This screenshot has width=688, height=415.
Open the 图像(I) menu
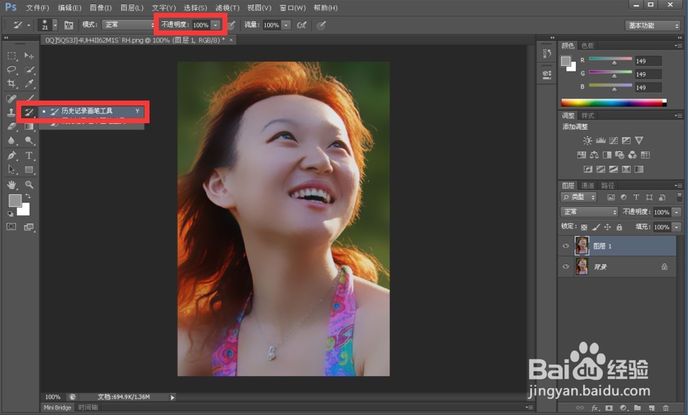pos(101,8)
